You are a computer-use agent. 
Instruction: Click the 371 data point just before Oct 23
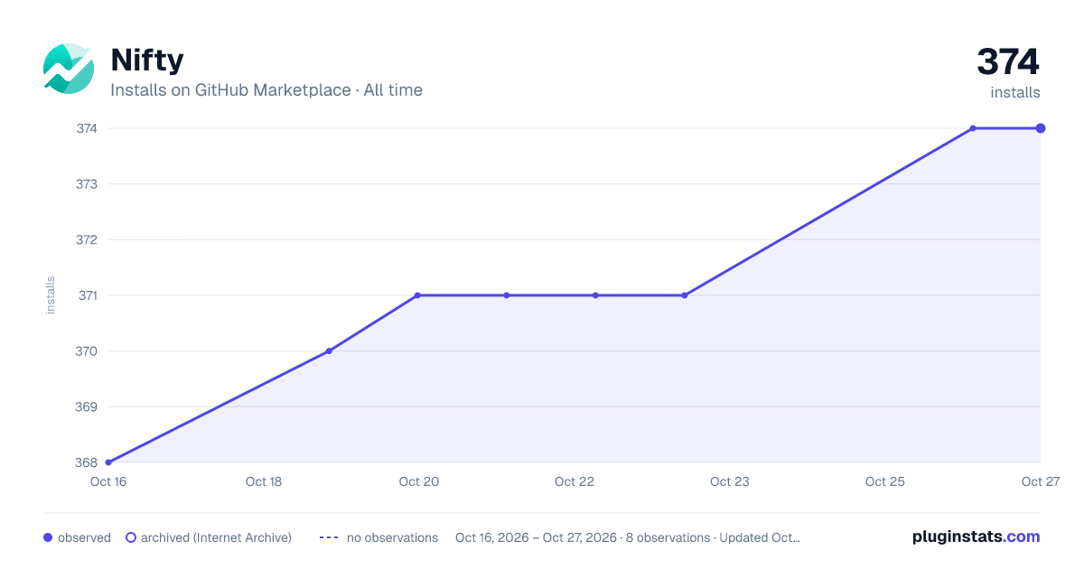(685, 295)
